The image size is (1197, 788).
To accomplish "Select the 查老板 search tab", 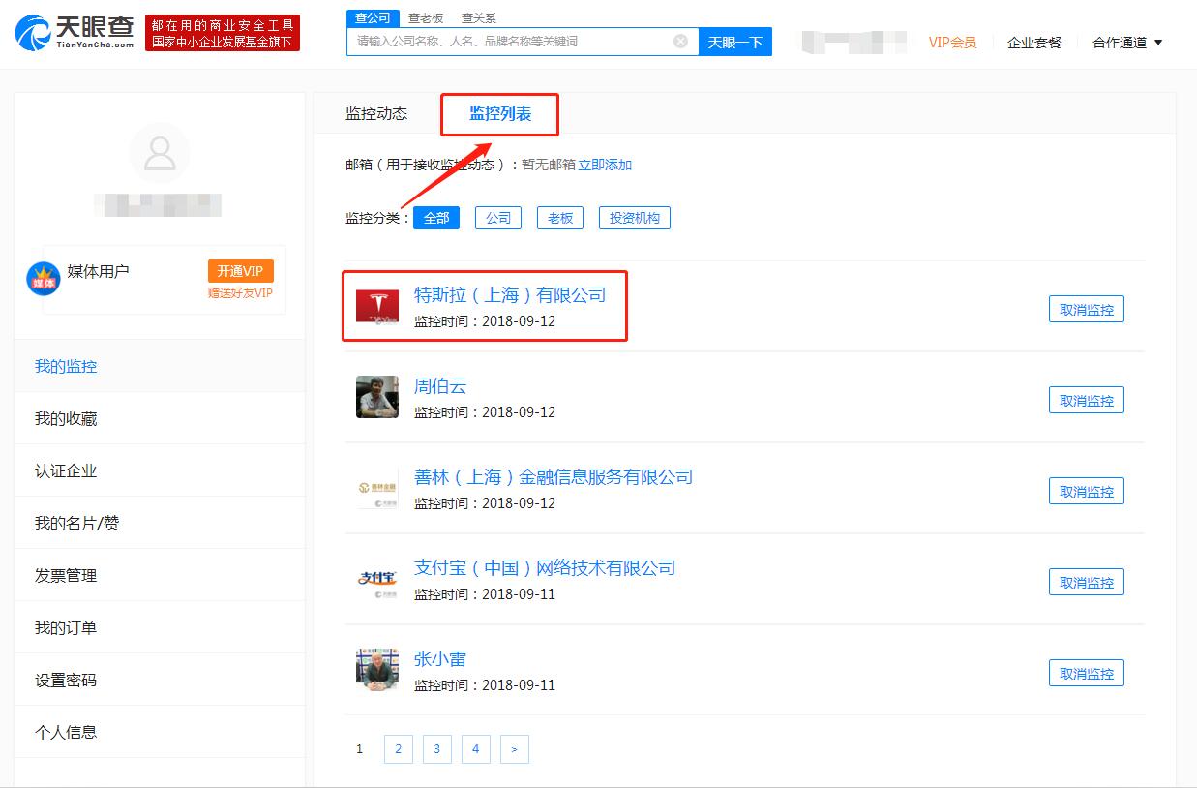I will 426,18.
